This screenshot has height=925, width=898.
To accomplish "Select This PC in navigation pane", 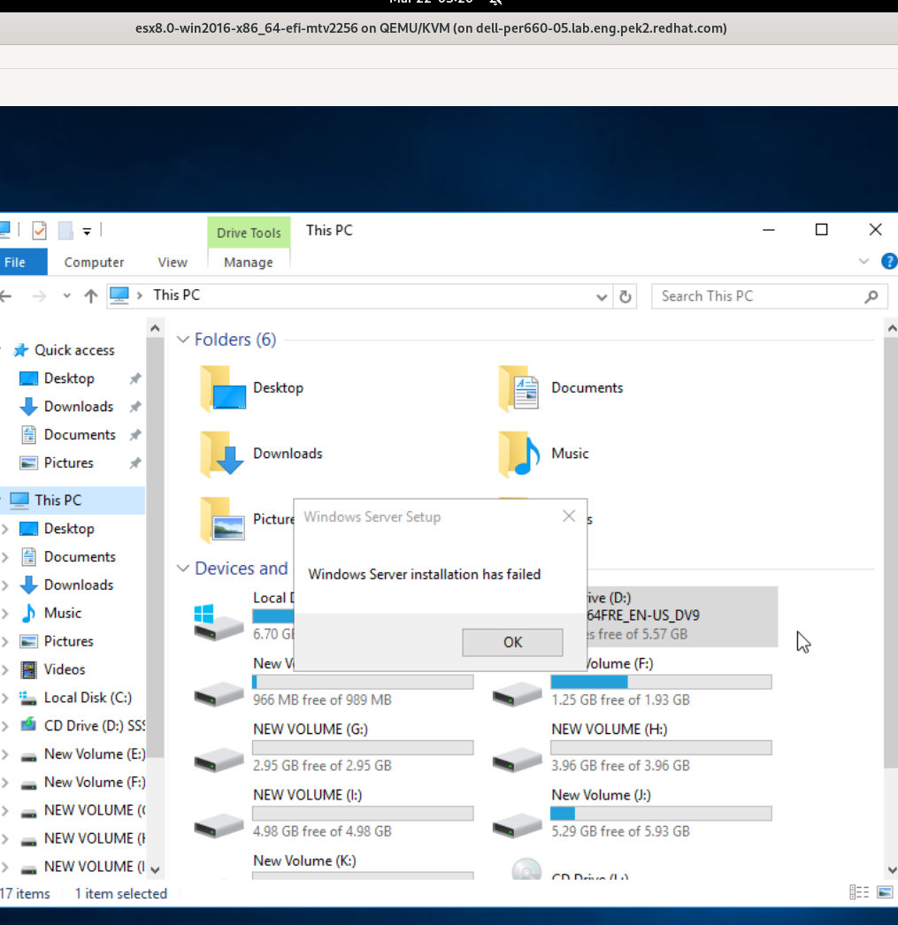I will [x=58, y=501].
